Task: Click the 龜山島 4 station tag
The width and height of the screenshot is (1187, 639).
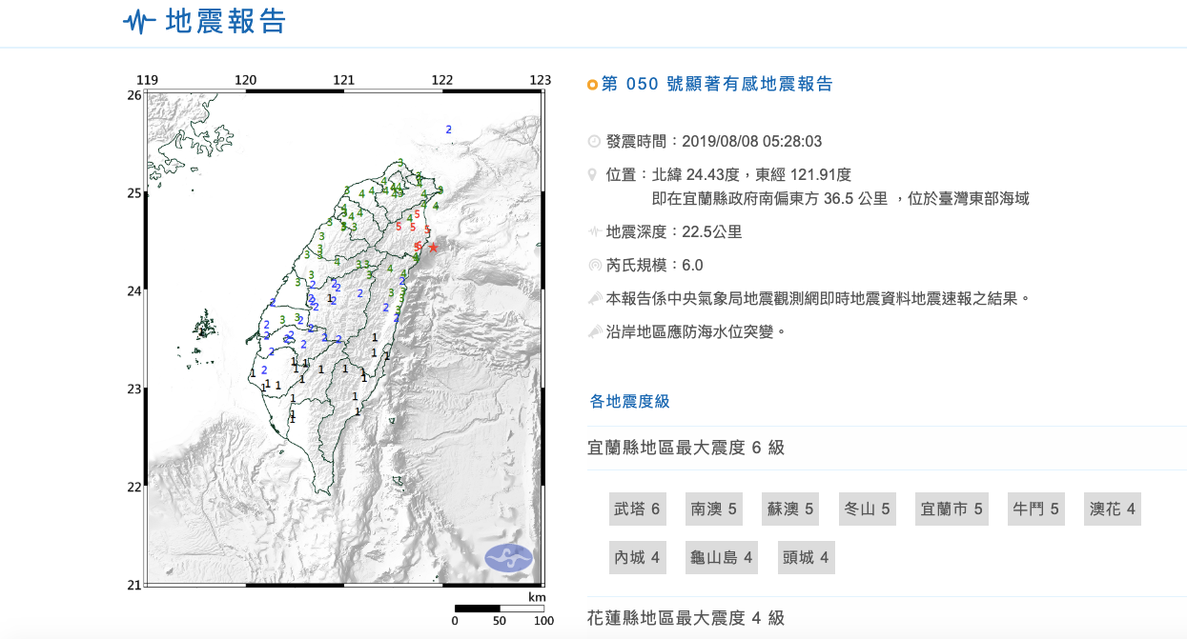Action: pos(722,557)
